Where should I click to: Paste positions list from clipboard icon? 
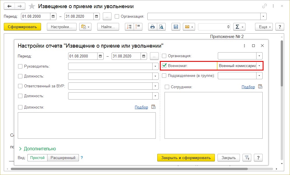tap(153, 107)
